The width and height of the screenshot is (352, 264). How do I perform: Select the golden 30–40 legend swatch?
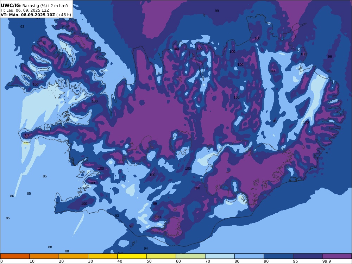click(x=103, y=256)
